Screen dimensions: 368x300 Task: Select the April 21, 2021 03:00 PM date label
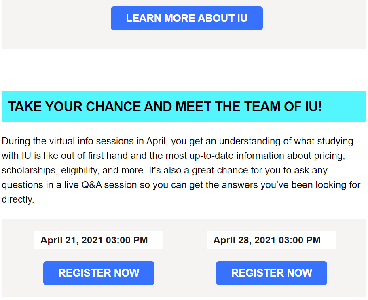coord(94,240)
